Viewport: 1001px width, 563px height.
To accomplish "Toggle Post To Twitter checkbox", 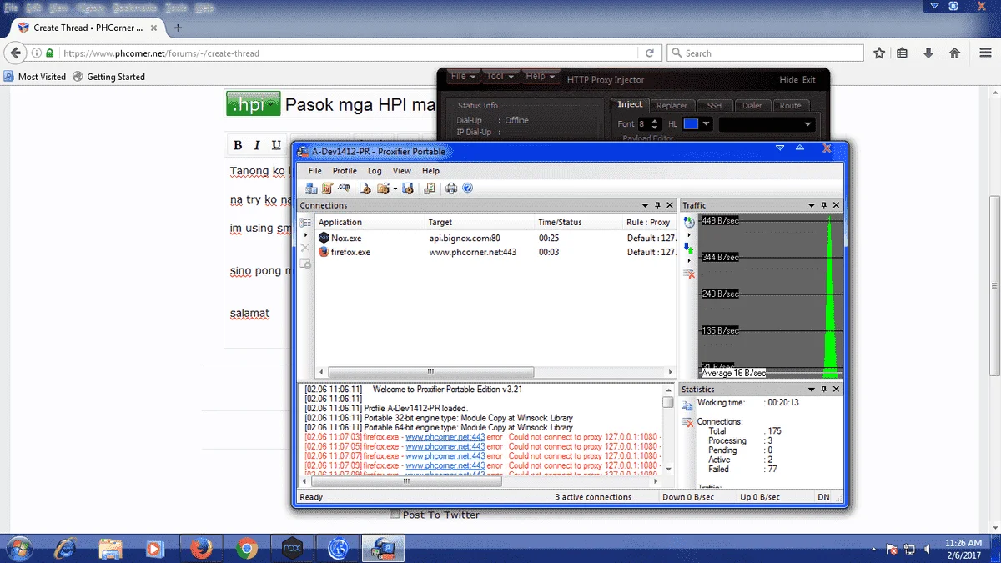I will click(x=395, y=515).
